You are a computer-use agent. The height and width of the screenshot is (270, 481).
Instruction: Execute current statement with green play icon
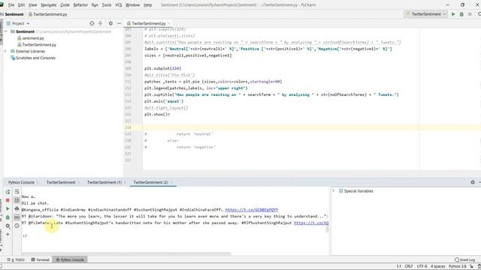coord(8,208)
